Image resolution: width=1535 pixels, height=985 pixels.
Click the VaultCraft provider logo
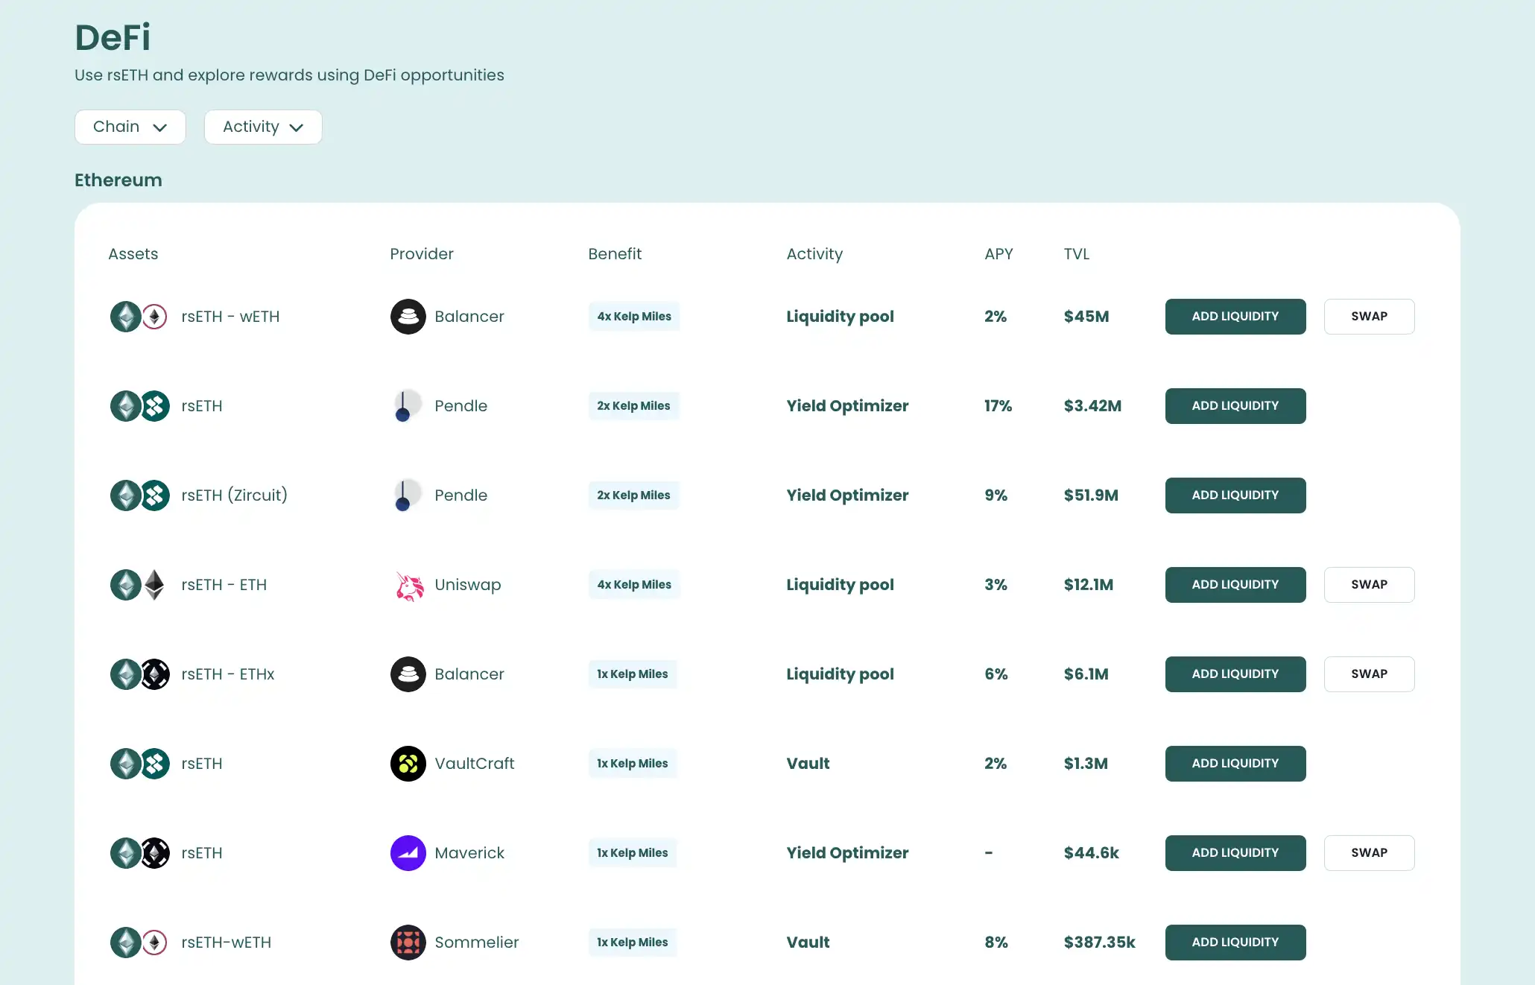408,764
